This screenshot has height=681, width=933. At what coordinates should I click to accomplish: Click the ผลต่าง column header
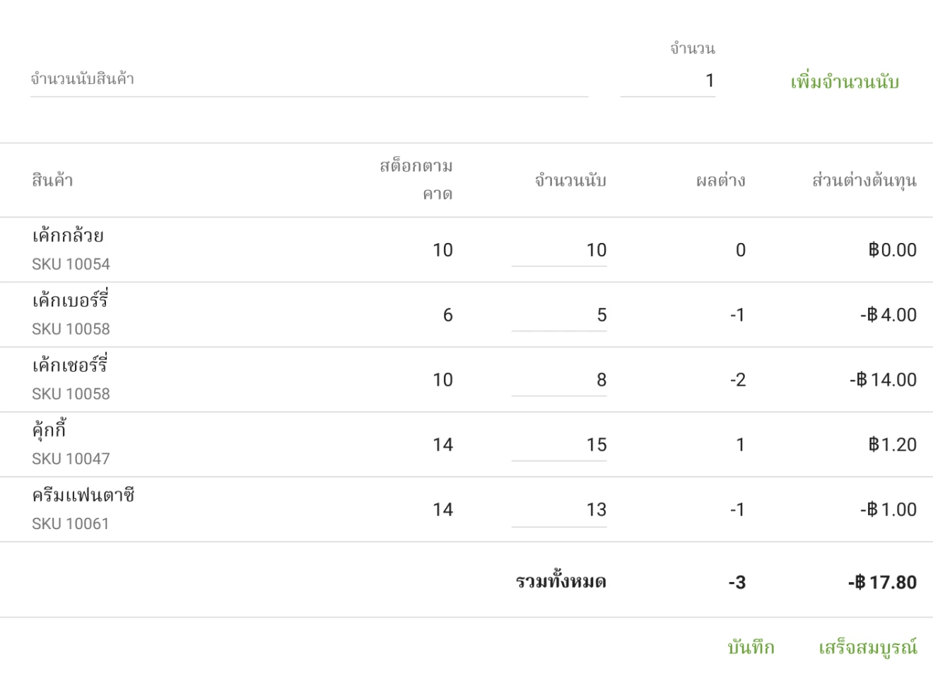click(722, 180)
